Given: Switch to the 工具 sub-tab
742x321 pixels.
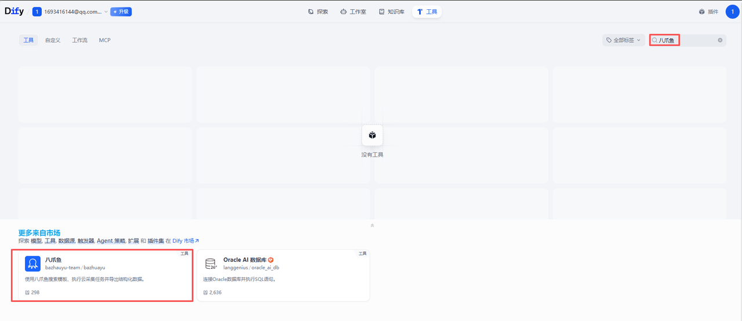Looking at the screenshot, I should pos(28,40).
